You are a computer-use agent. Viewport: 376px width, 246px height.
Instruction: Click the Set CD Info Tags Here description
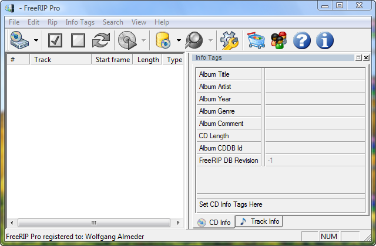230,204
